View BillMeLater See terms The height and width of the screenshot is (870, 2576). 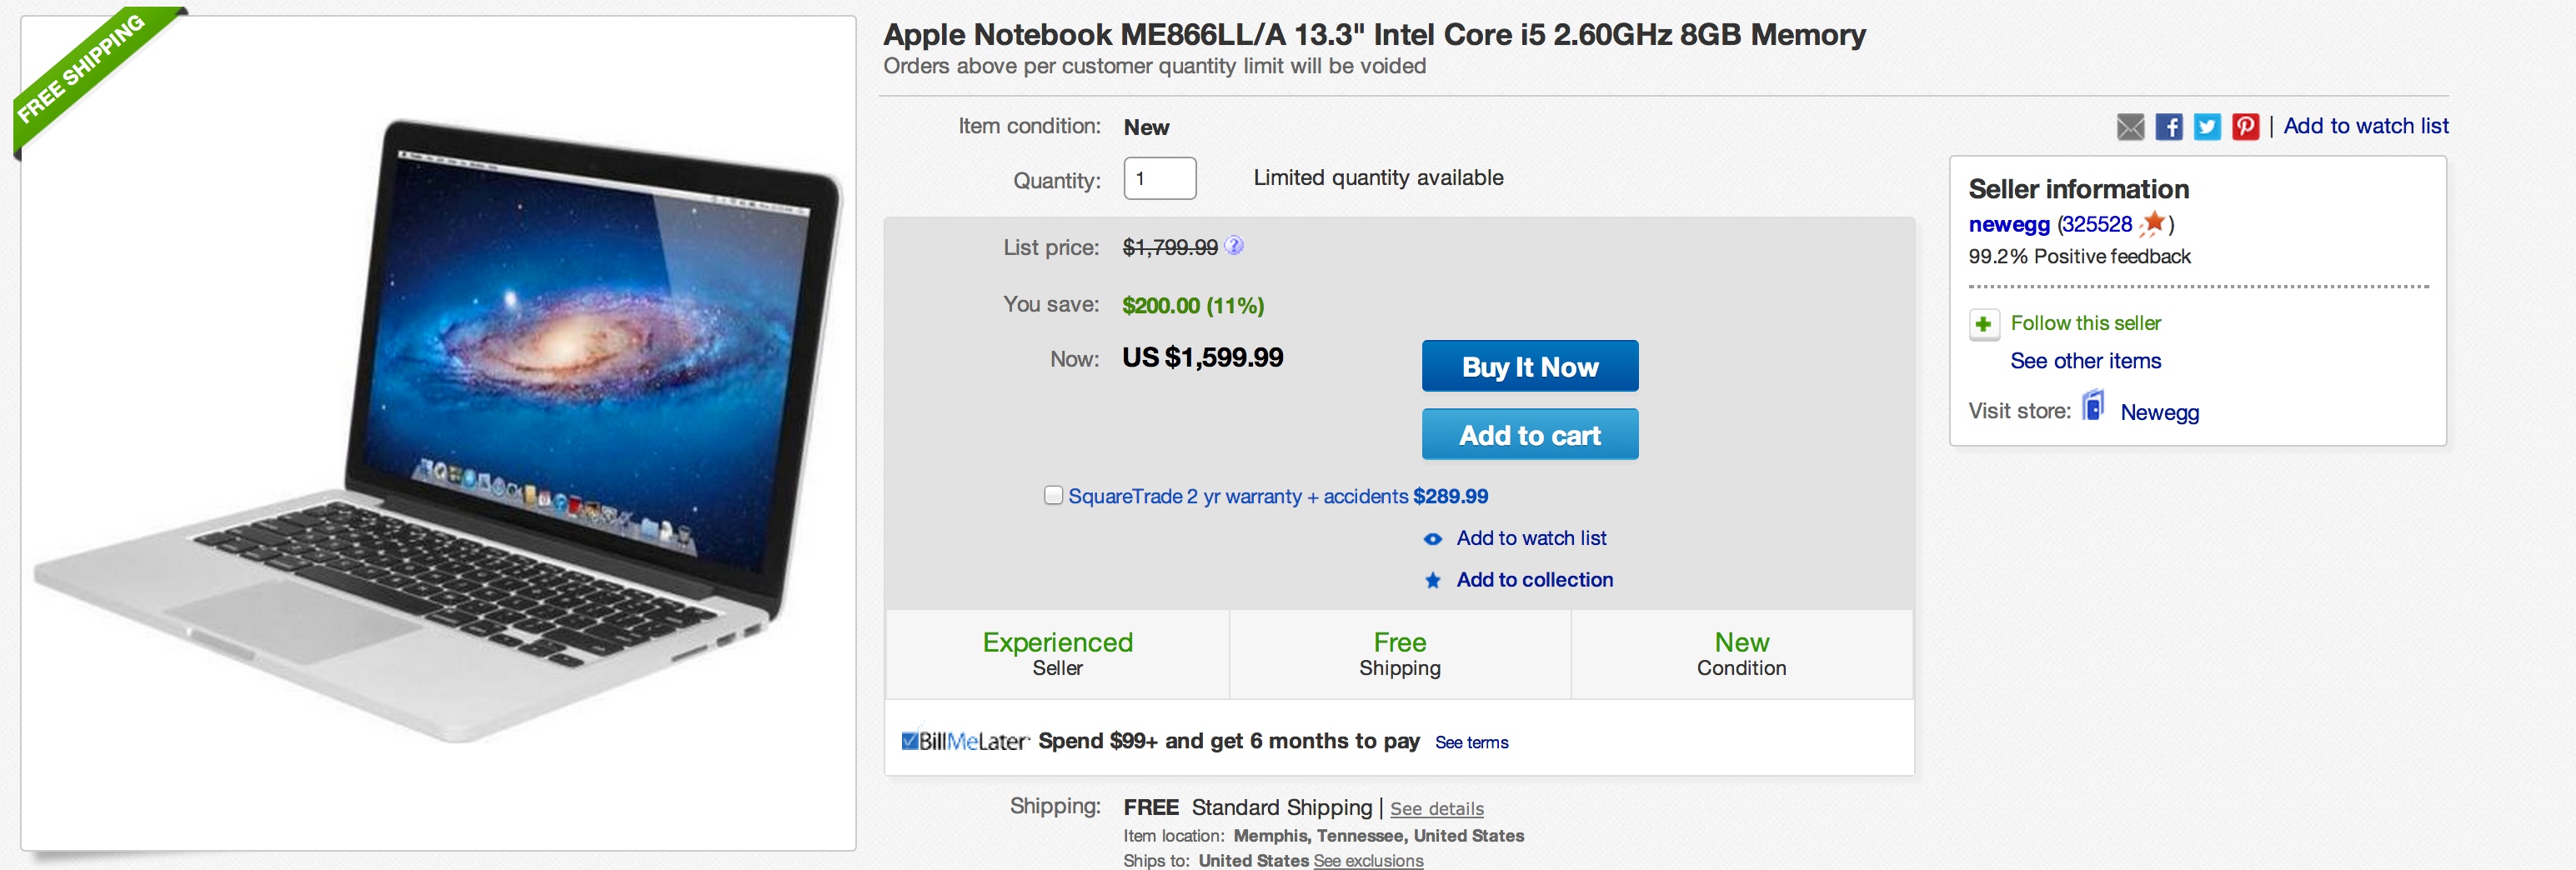[1471, 743]
